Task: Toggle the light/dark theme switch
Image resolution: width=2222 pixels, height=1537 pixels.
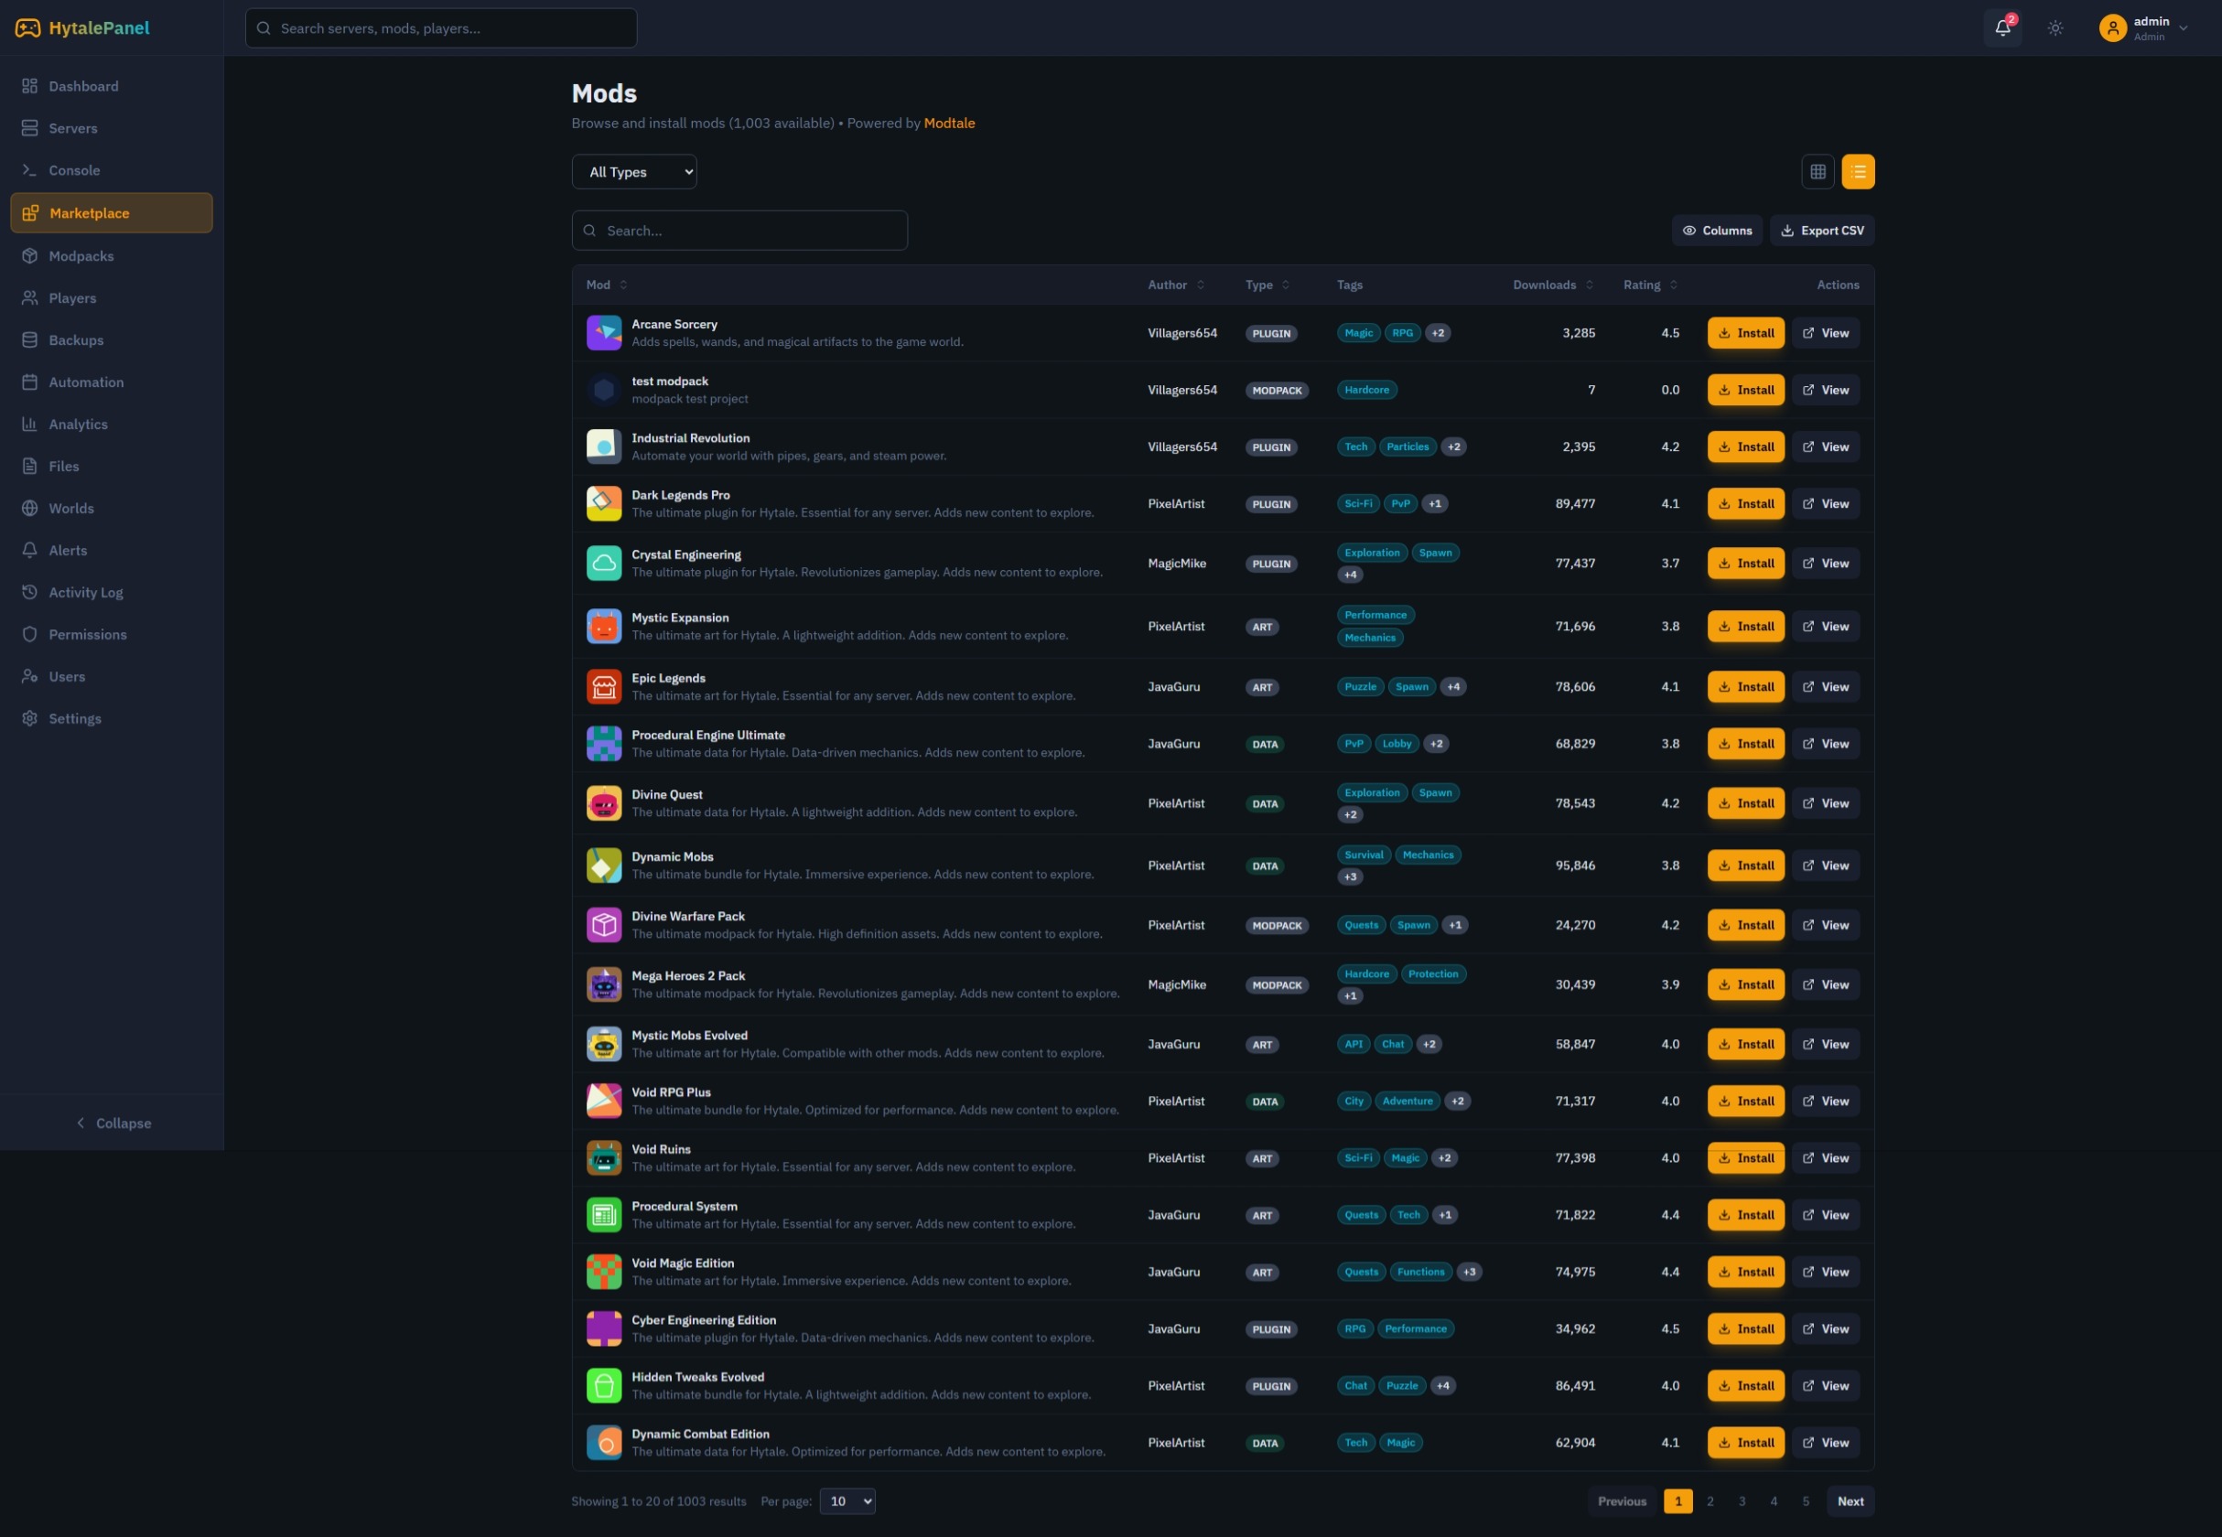Action: (2055, 28)
